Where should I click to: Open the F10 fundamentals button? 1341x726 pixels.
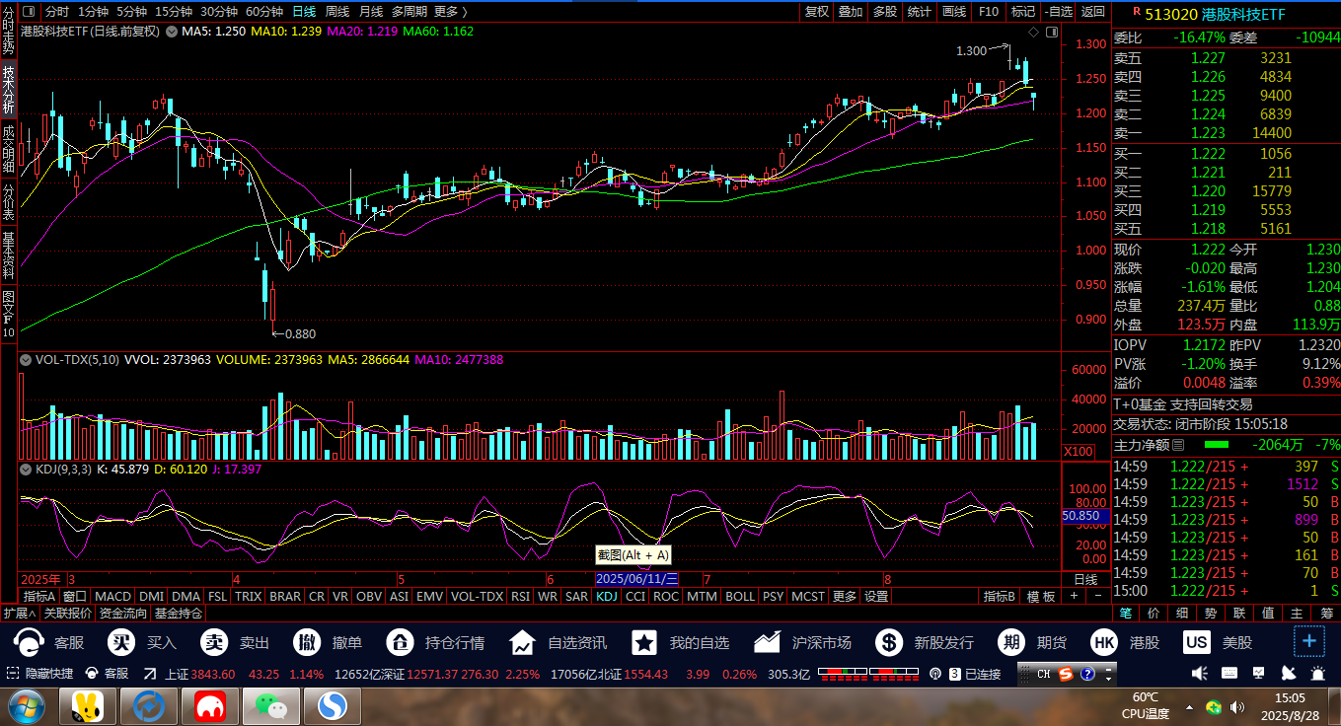[989, 12]
